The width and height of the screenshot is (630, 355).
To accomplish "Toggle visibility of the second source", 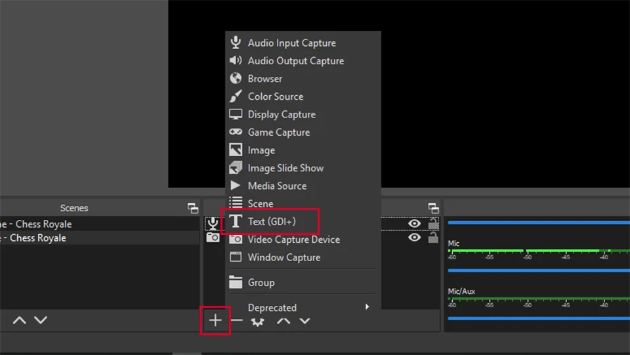I will 414,238.
